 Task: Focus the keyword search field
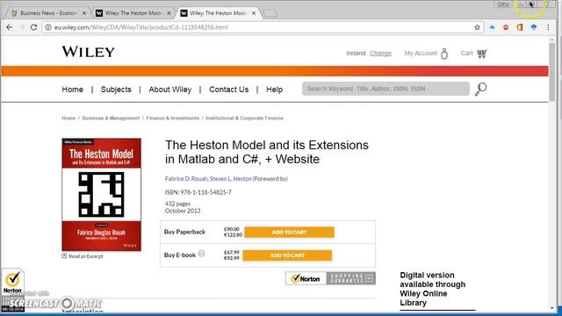[x=385, y=89]
